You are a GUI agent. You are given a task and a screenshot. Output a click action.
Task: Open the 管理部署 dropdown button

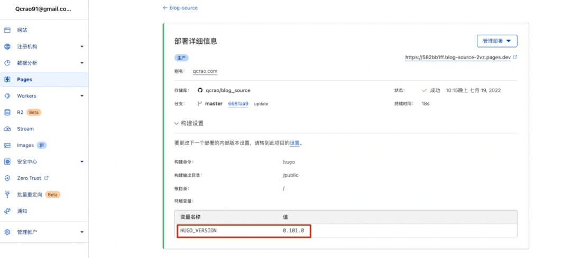pyautogui.click(x=497, y=41)
